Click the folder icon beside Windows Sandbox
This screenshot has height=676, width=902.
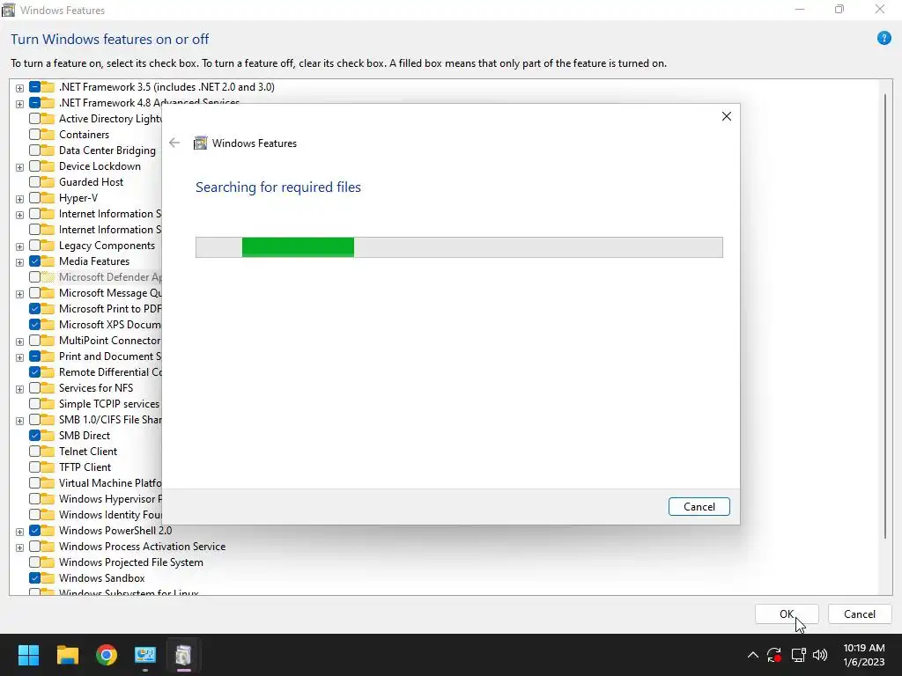coord(48,578)
